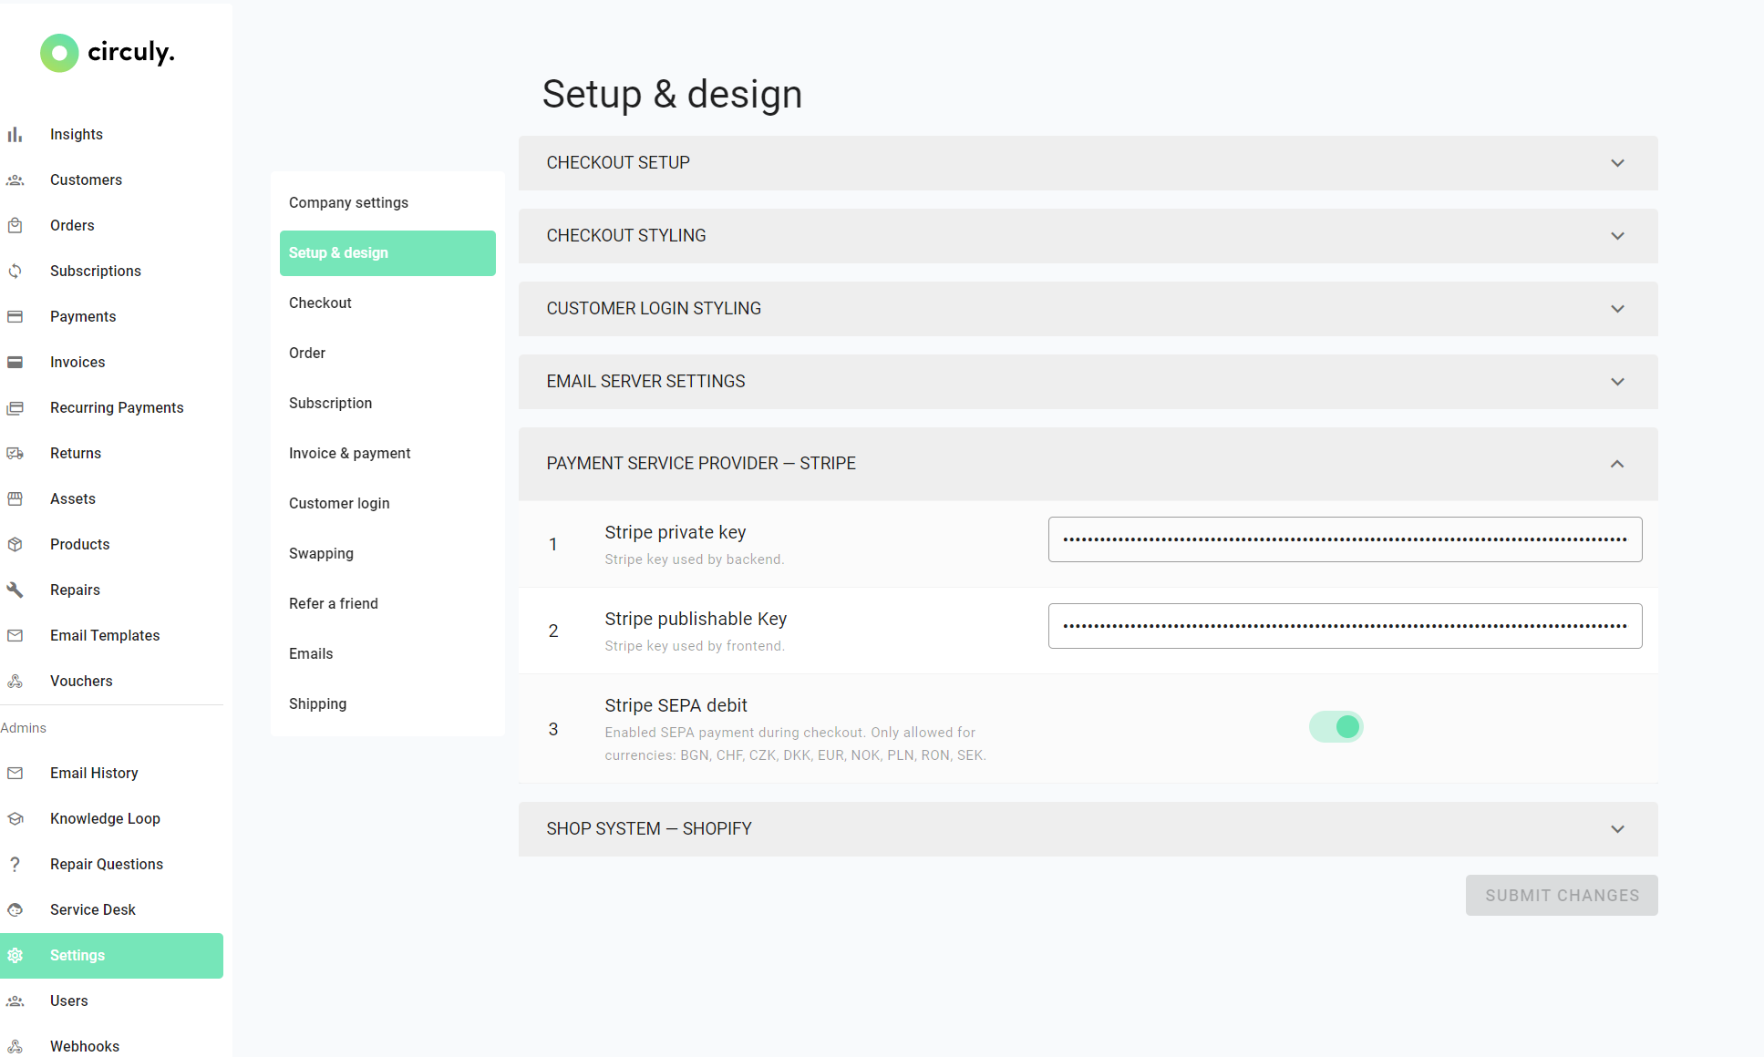Open the Shipping settings item

click(387, 704)
